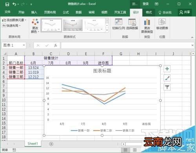Viewport: 196px width, 153px height.
Task: Expand the chart styles gallery
Action: click(x=107, y=30)
